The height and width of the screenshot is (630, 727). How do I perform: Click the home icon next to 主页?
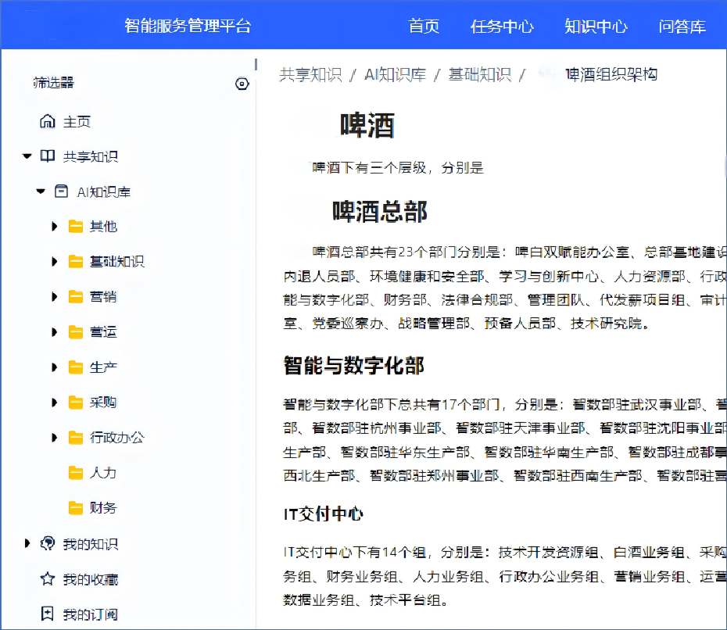point(48,121)
